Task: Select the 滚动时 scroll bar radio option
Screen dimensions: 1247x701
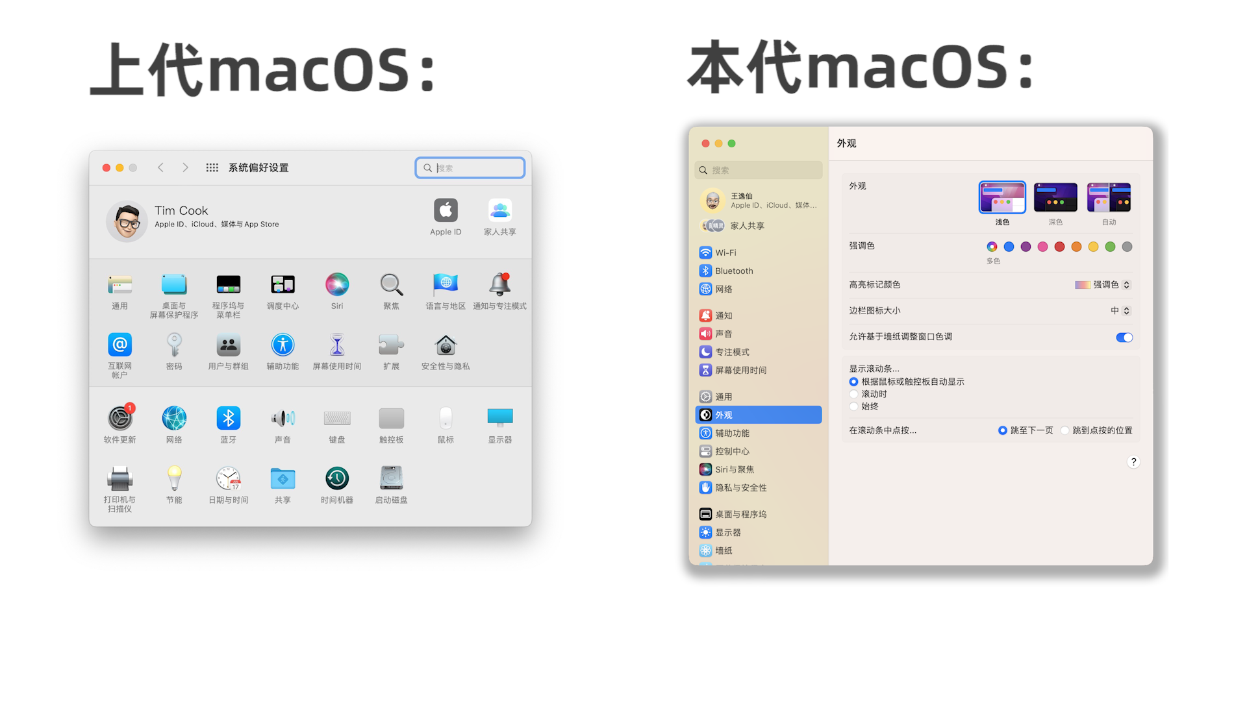Action: (x=854, y=394)
